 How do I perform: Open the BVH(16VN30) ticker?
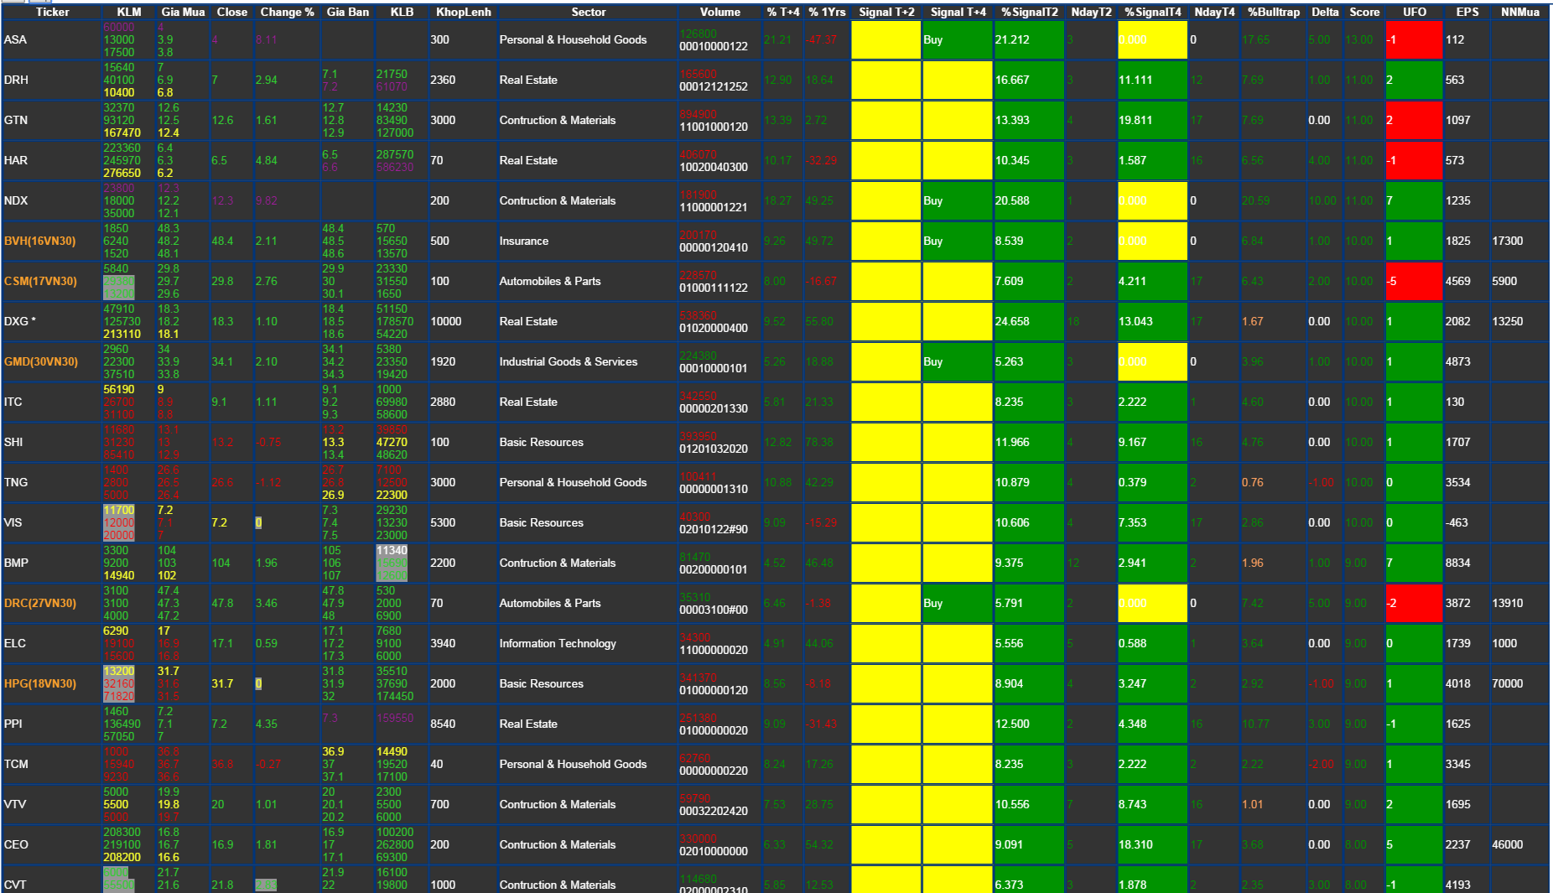pos(39,241)
